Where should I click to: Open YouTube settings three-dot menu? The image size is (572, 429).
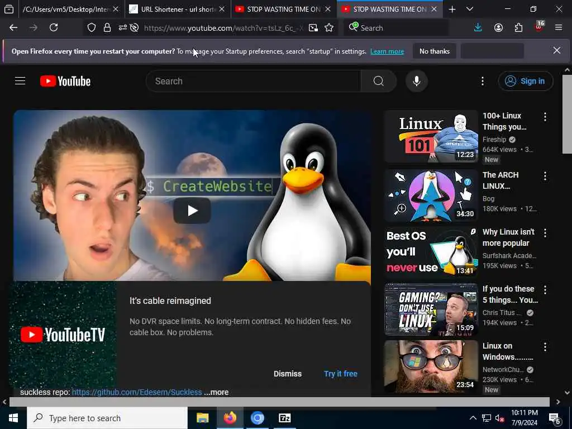tap(483, 81)
